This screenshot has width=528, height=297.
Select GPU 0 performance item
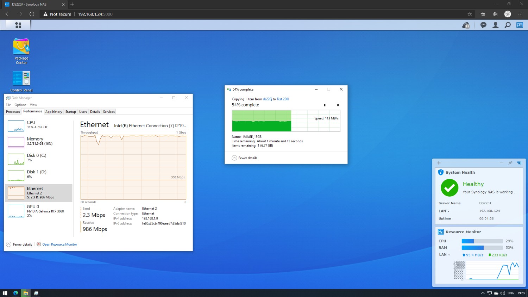[x=39, y=211]
